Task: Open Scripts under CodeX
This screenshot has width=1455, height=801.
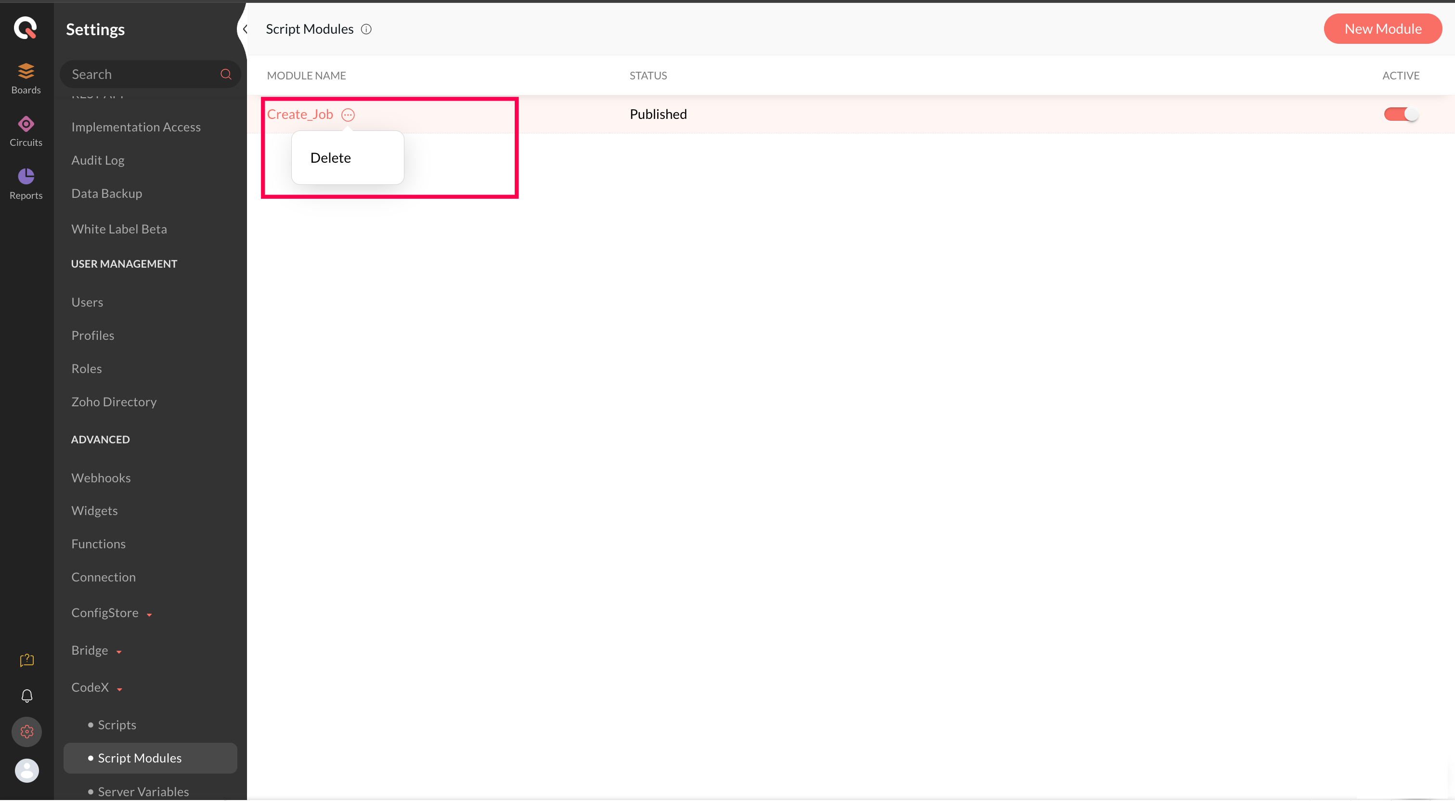Action: [x=117, y=725]
